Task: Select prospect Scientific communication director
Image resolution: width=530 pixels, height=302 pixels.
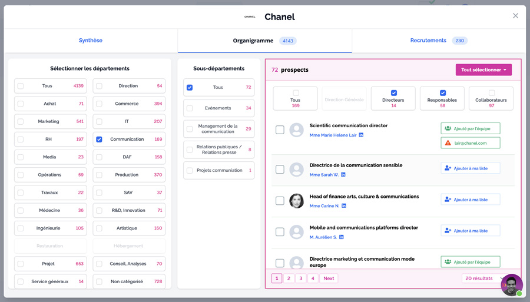Action: click(280, 130)
